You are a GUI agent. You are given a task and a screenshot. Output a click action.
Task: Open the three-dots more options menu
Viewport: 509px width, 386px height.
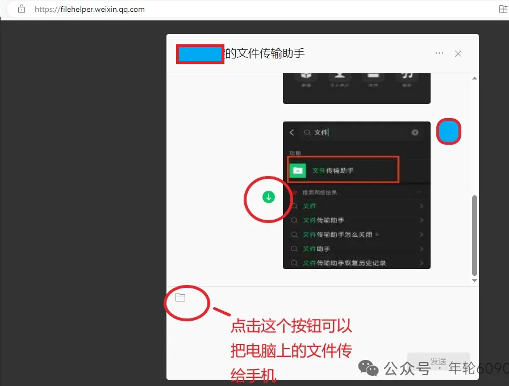tap(439, 53)
